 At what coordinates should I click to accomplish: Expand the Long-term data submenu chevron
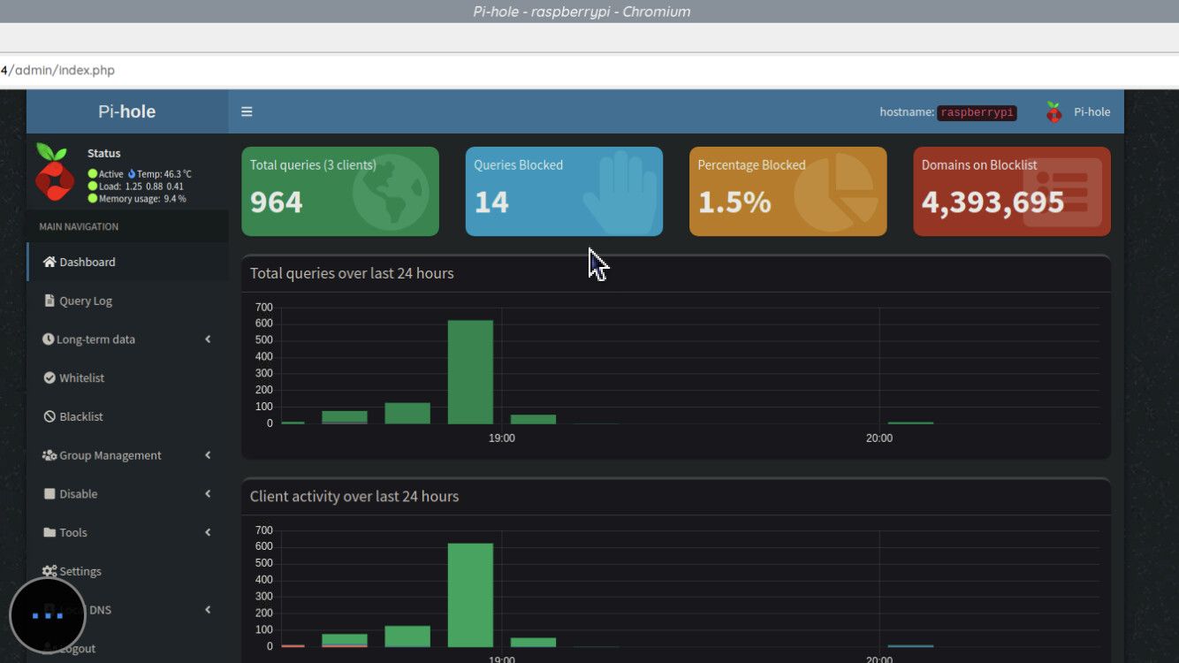click(208, 339)
